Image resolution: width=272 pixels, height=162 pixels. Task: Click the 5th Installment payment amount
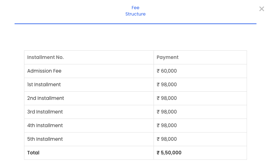click(x=167, y=139)
